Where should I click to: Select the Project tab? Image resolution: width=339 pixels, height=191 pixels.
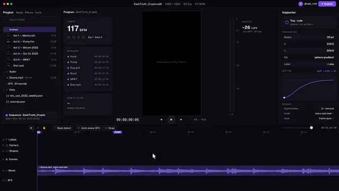coord(8,13)
